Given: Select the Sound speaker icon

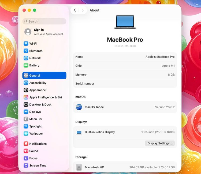Looking at the screenshot, I should click(26, 151).
